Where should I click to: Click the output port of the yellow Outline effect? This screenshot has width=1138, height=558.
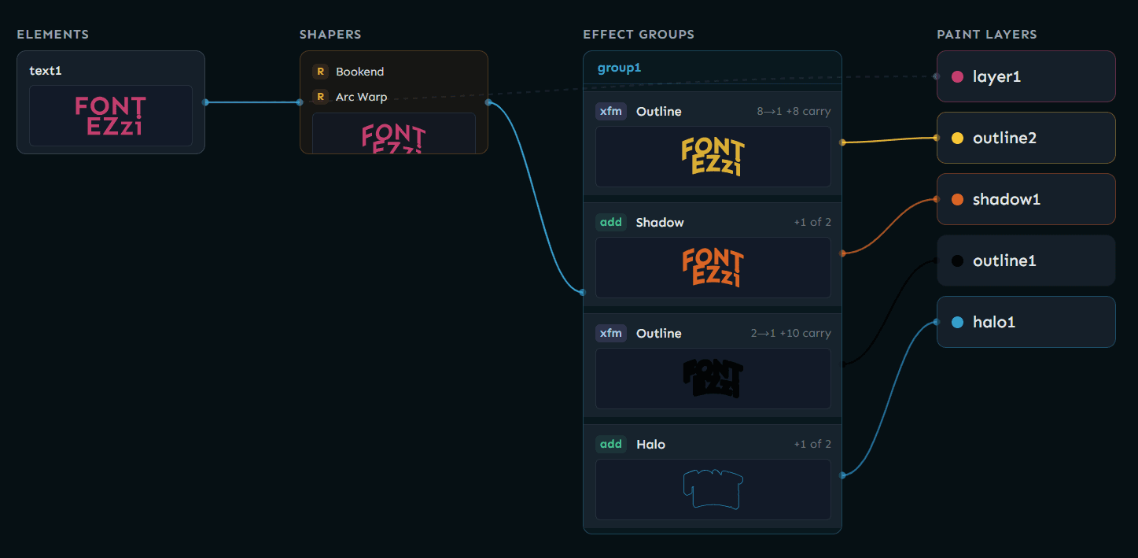point(842,142)
